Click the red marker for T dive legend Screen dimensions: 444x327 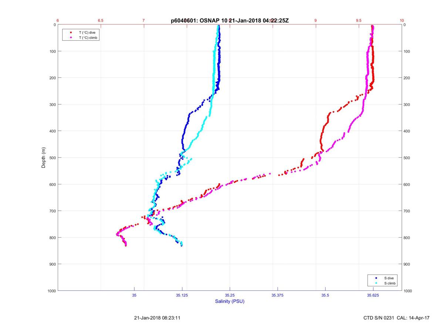(x=71, y=33)
